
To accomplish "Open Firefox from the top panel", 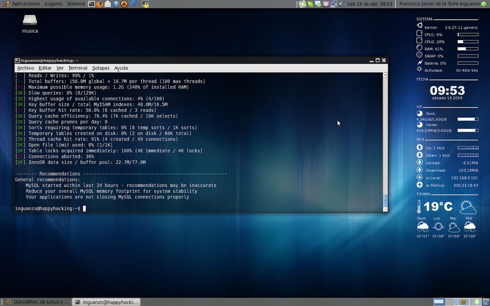I will [x=100, y=4].
